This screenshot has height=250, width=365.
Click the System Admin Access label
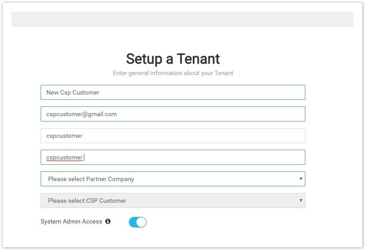coord(71,222)
